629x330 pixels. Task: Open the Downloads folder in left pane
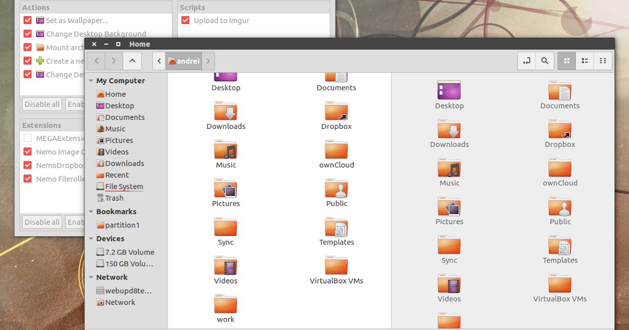[226, 116]
